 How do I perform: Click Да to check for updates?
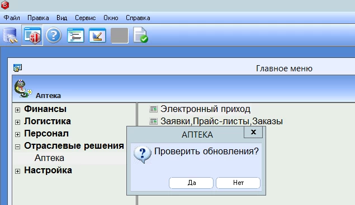(191, 183)
